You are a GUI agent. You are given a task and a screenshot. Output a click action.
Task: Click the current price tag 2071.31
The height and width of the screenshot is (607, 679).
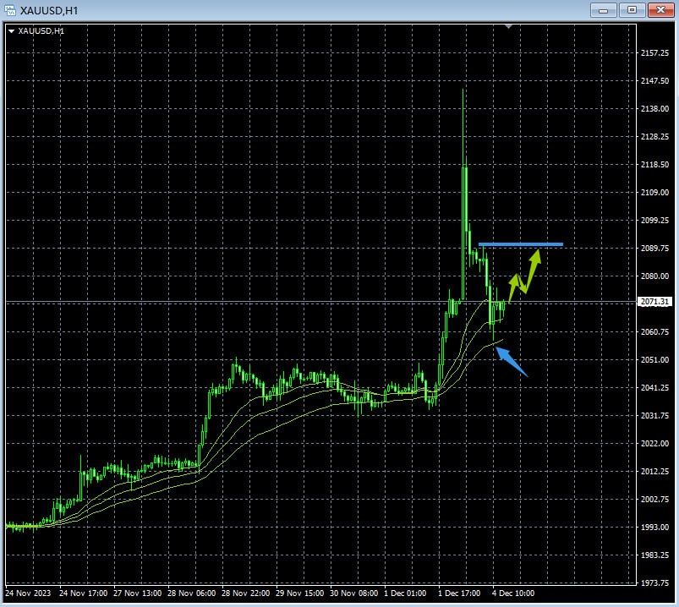(x=655, y=302)
